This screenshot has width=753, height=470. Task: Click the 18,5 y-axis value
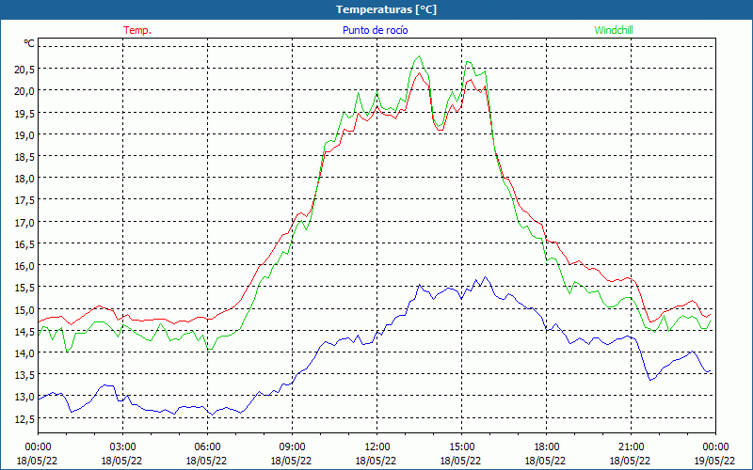coord(24,157)
